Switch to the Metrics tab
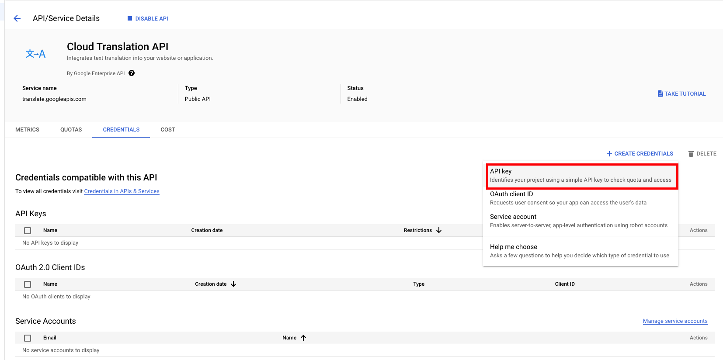 click(x=27, y=130)
